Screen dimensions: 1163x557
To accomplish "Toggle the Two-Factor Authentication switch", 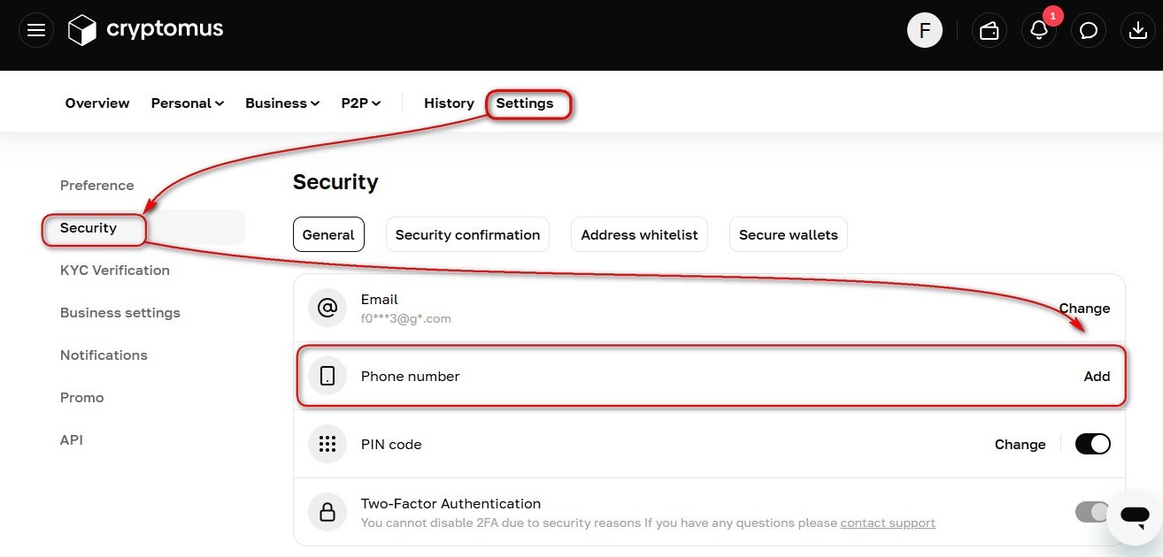I will (1092, 511).
